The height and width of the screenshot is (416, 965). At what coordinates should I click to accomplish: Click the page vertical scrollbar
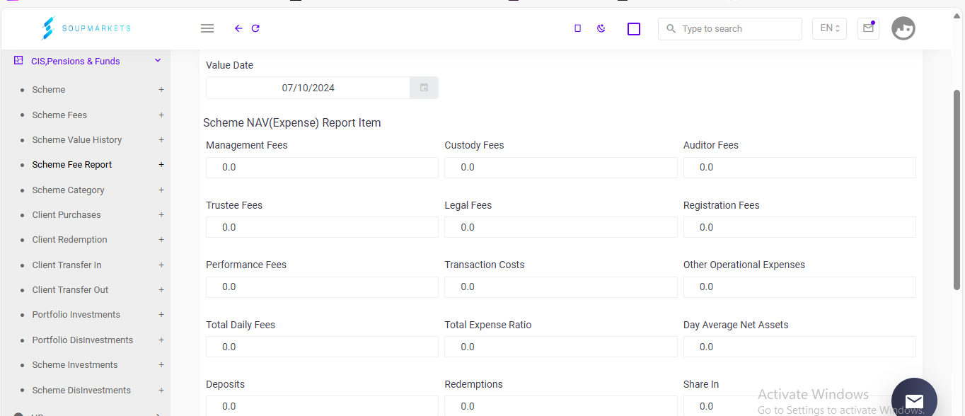[x=957, y=190]
